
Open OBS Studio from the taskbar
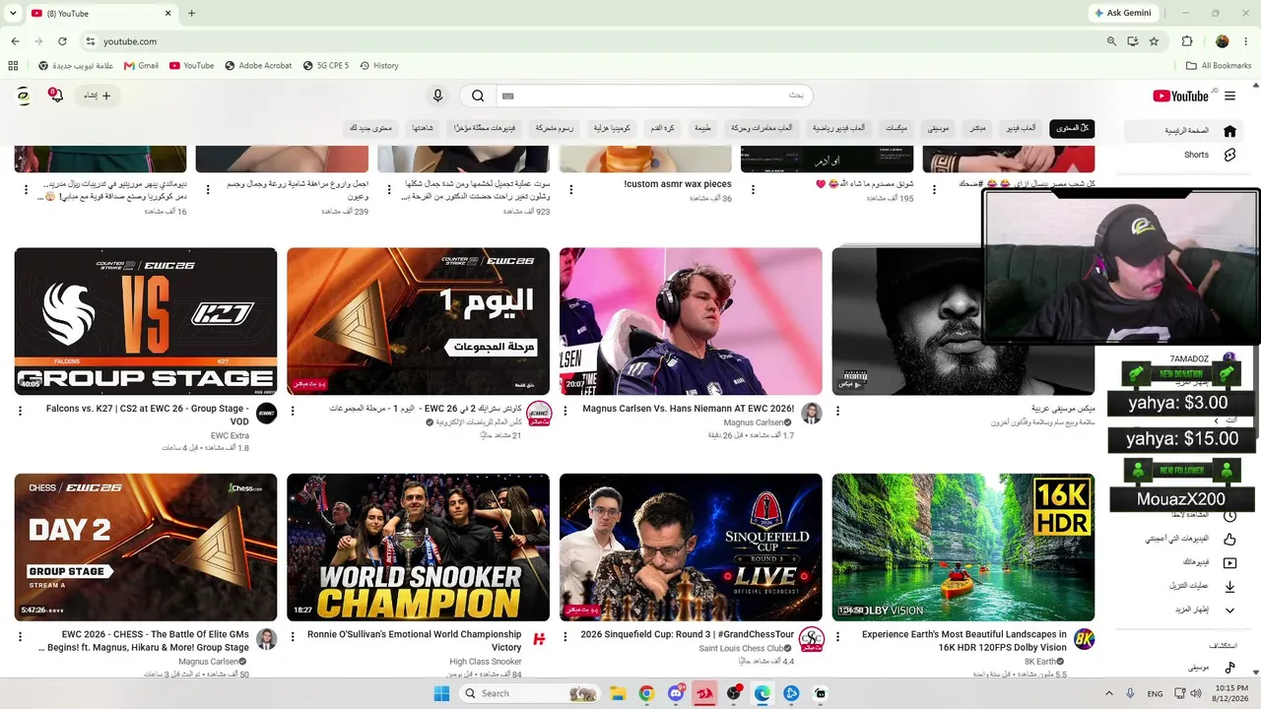(x=734, y=693)
